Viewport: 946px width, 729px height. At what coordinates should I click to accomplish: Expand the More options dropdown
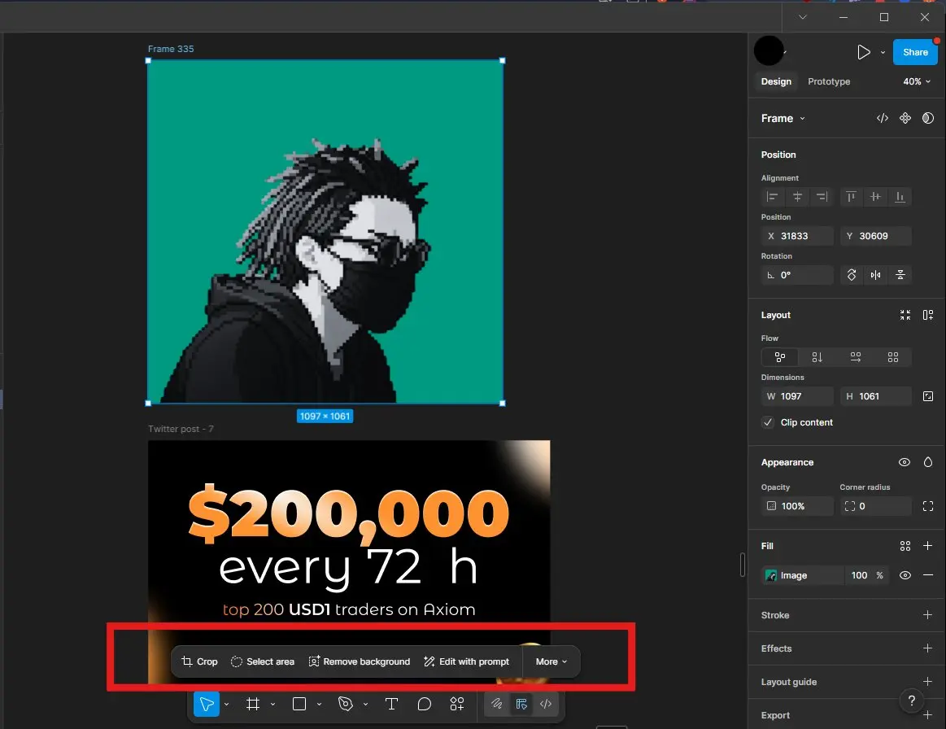[x=551, y=661]
